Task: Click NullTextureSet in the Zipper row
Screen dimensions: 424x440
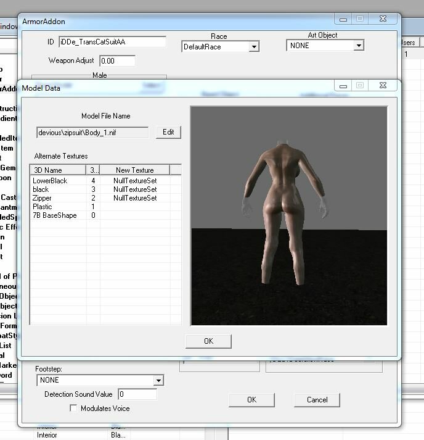Action: (135, 198)
